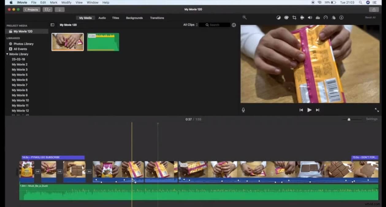386x207 pixels.
Task: Open the Speed controls
Action: tap(326, 17)
